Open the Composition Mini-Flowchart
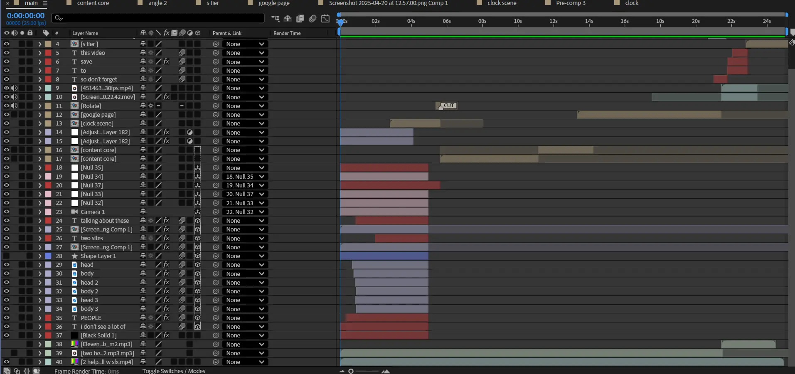 (275, 19)
